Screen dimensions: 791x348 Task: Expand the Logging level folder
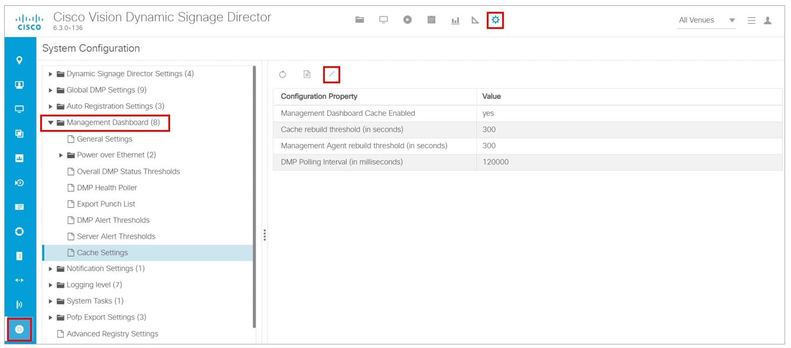51,285
